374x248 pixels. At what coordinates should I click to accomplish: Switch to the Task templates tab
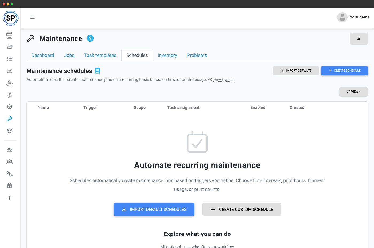point(100,55)
